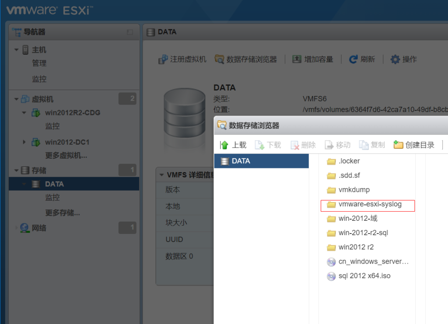This screenshot has width=448, height=324.
Task: Collapse the DATA datastore node in the navigator
Action: [24, 184]
